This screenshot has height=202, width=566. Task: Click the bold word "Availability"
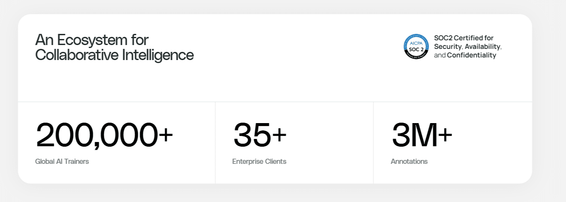(x=482, y=46)
